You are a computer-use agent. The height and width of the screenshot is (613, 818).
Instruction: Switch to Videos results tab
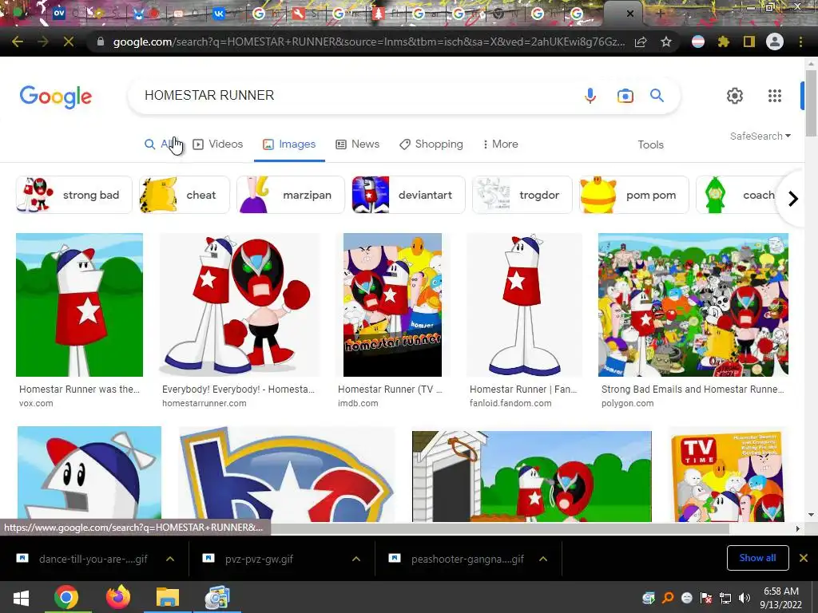point(217,144)
